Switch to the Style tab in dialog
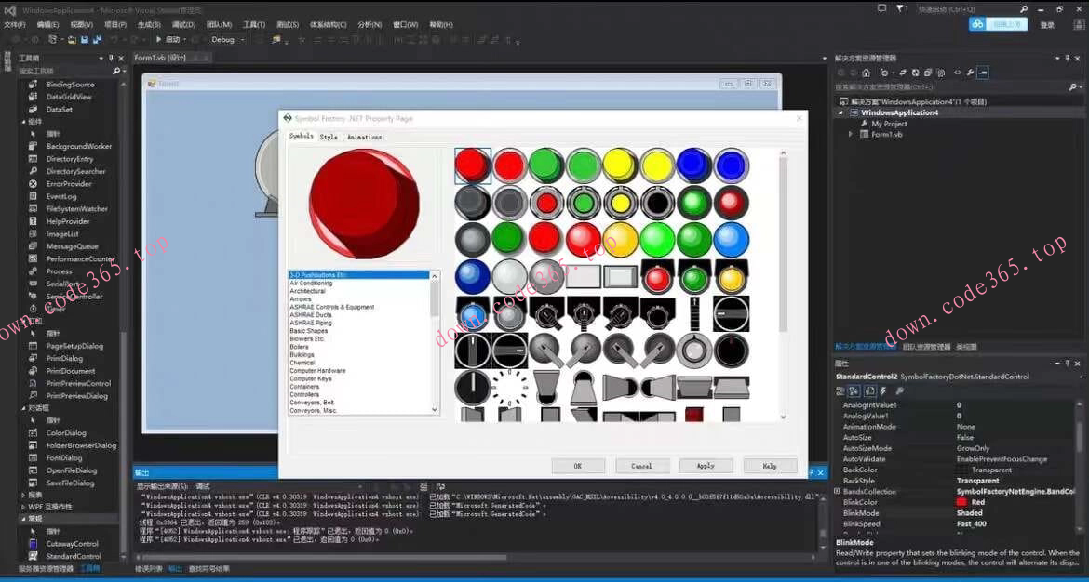Viewport: 1089px width, 582px height. pyautogui.click(x=329, y=137)
